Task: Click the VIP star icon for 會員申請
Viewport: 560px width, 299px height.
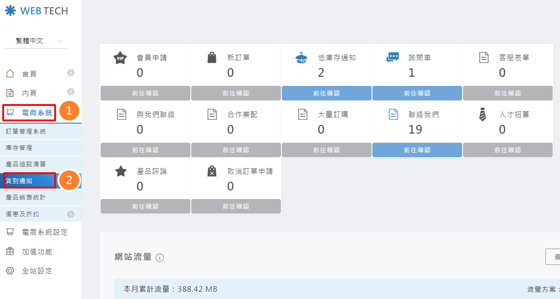Action: [x=120, y=58]
